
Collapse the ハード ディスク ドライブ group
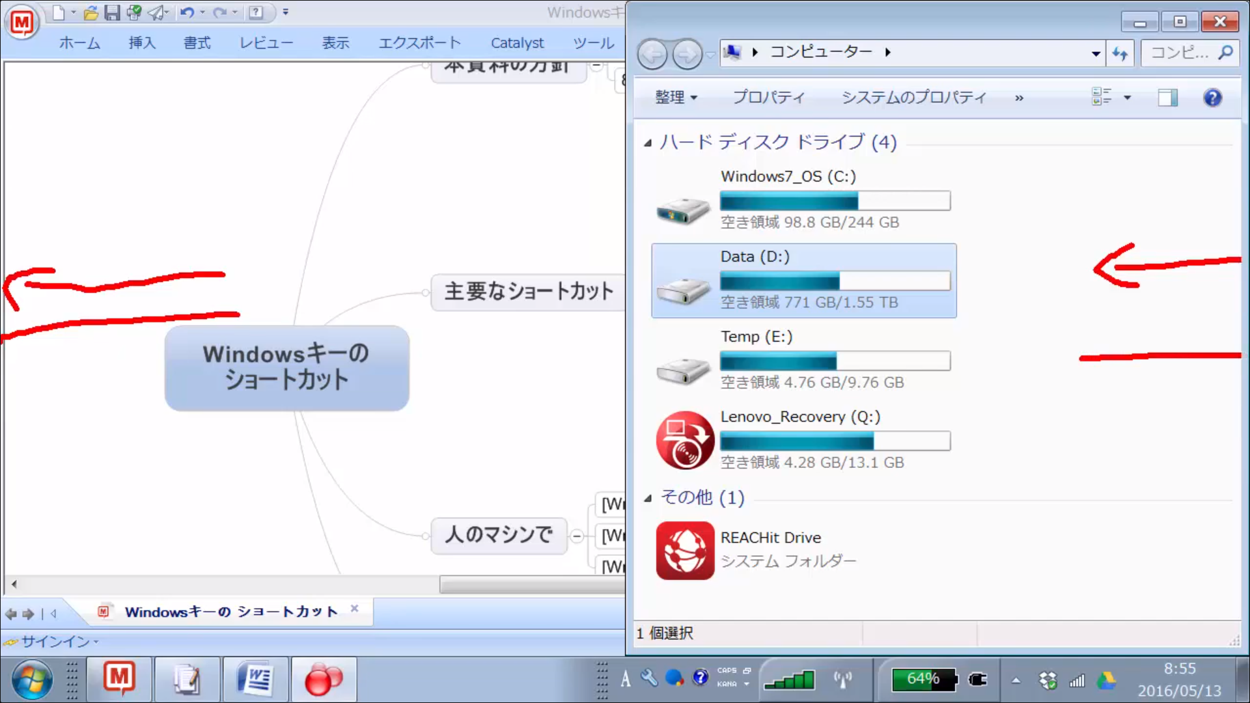point(648,143)
